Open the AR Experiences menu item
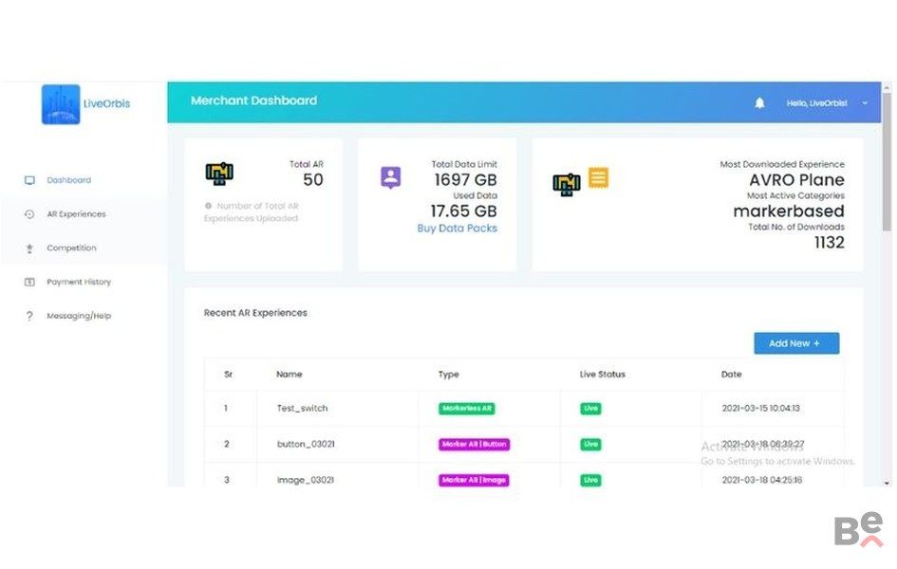The image size is (897, 569). point(76,214)
